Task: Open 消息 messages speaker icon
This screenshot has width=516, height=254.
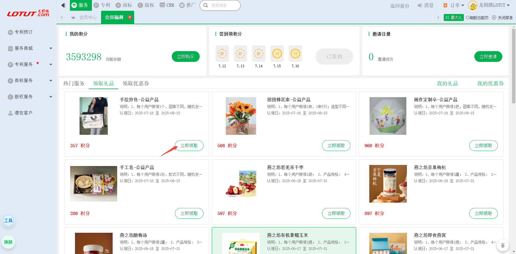Action: pyautogui.click(x=420, y=5)
